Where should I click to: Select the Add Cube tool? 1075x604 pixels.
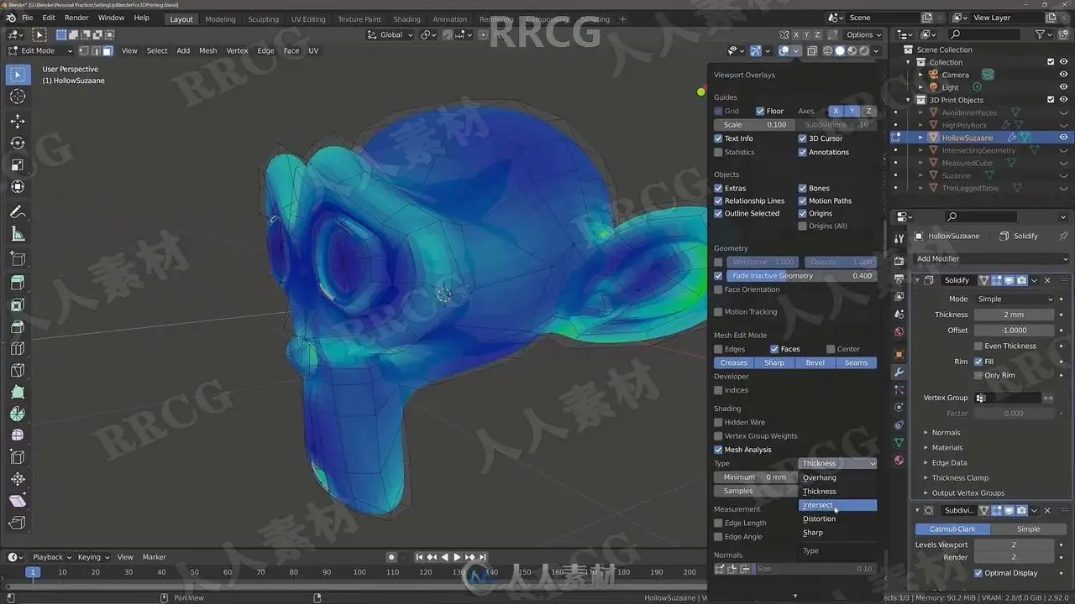point(18,259)
